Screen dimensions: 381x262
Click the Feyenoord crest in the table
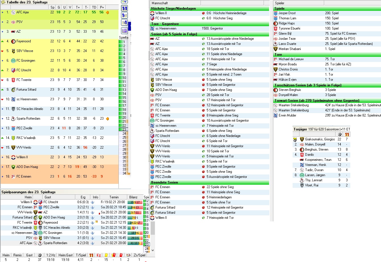(x=13, y=41)
